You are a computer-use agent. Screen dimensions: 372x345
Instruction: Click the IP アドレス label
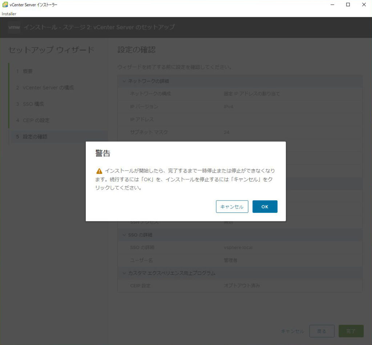[x=142, y=119]
